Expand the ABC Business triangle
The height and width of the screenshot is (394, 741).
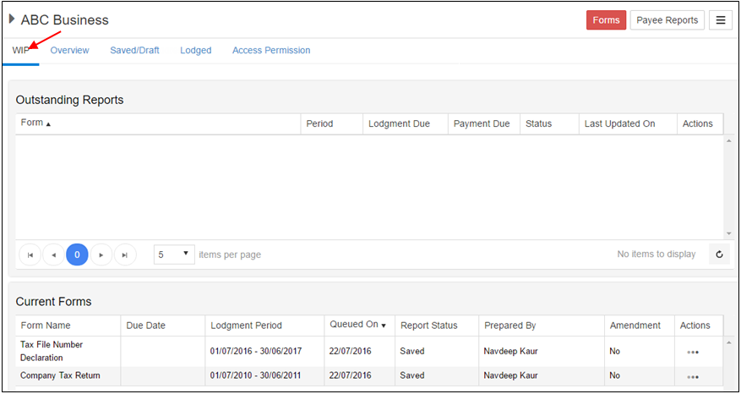tap(12, 19)
